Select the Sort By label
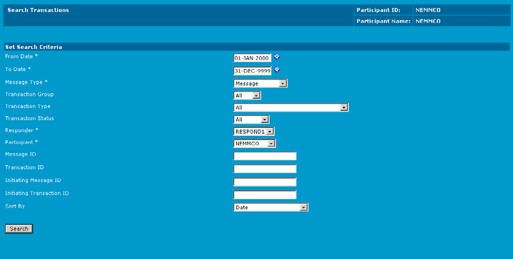Viewport: 513px width, 259px height. 15,206
